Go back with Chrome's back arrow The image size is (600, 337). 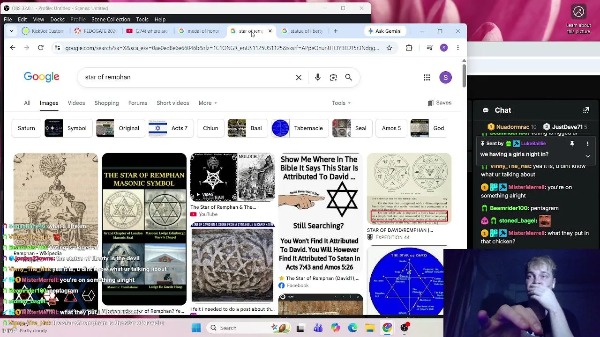[13, 48]
